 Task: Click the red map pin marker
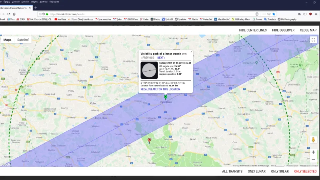pos(150,140)
